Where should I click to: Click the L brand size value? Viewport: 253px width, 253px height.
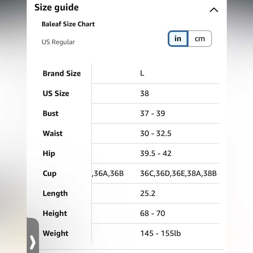142,73
